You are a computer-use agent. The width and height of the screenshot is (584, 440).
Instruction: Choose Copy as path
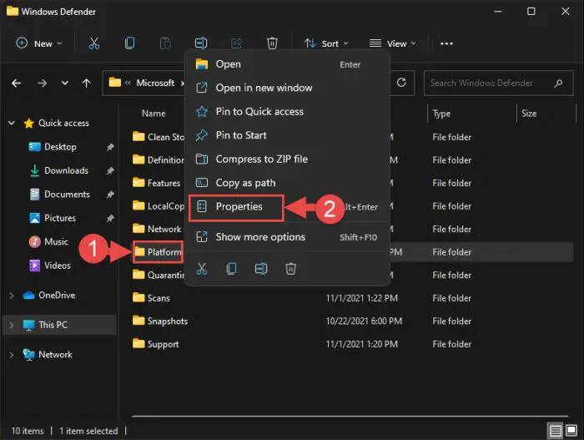287,183
